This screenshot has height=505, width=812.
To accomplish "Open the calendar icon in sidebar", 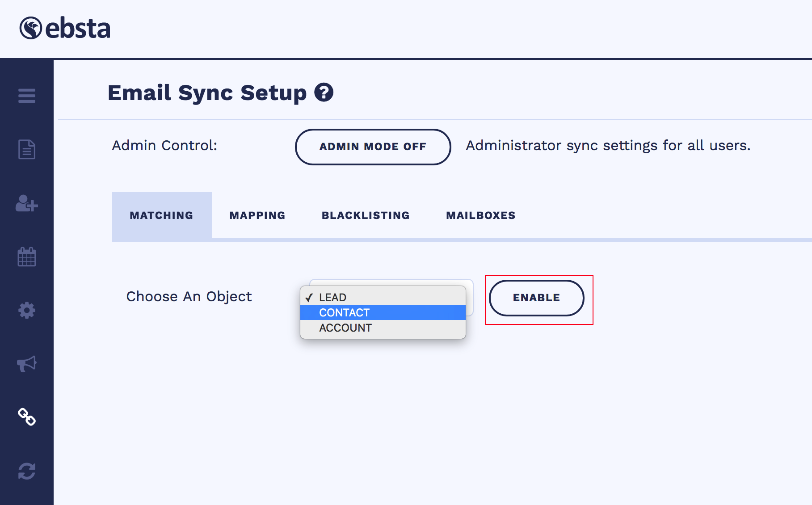I will [27, 257].
